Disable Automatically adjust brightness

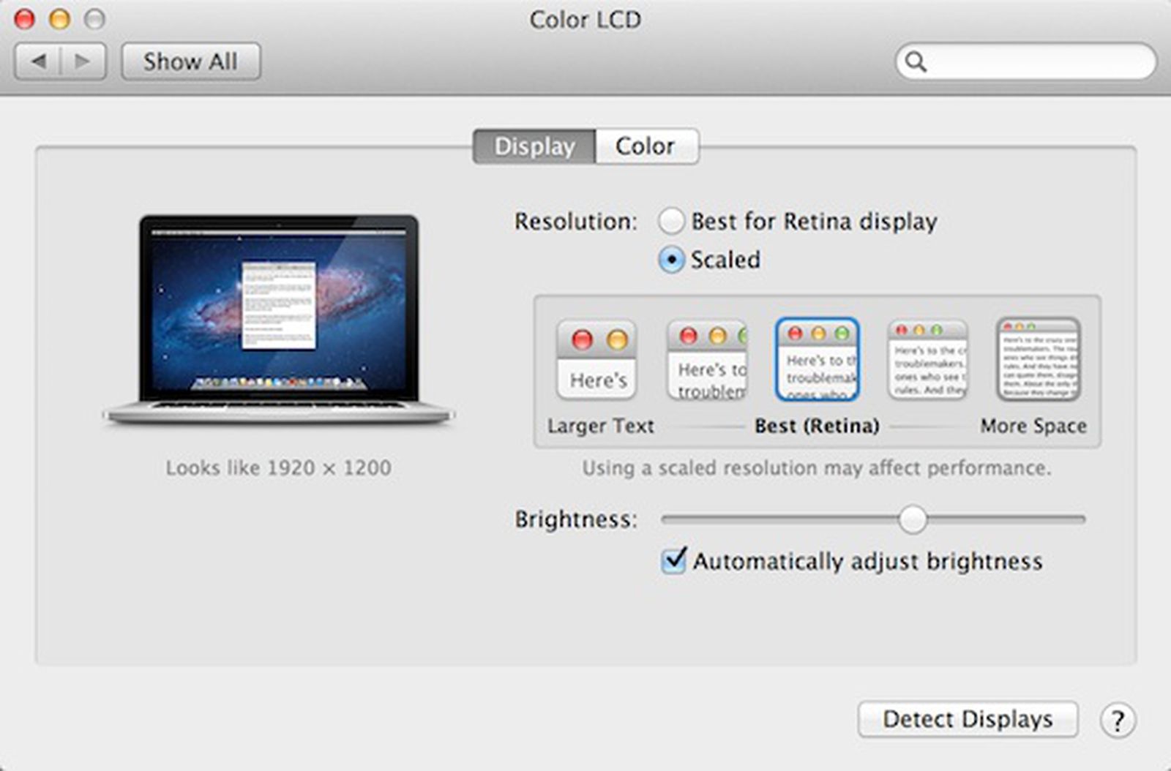(673, 561)
